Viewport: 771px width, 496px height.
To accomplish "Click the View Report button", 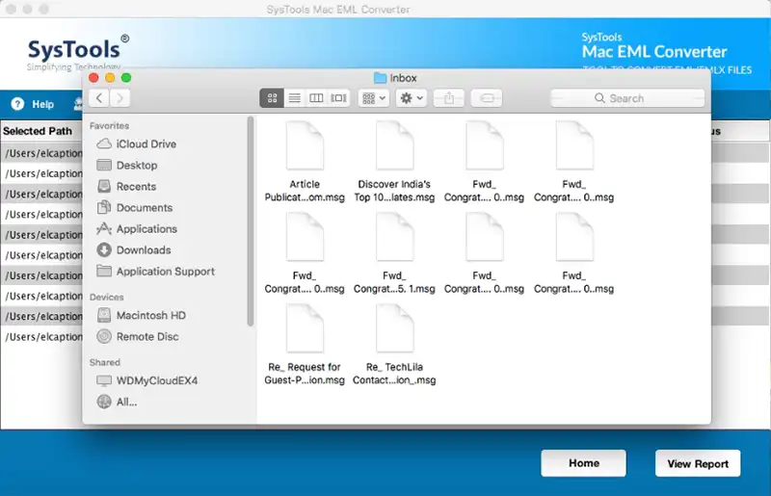I will [x=698, y=463].
